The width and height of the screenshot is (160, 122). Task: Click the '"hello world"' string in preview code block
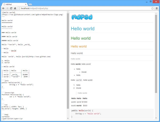(94, 114)
